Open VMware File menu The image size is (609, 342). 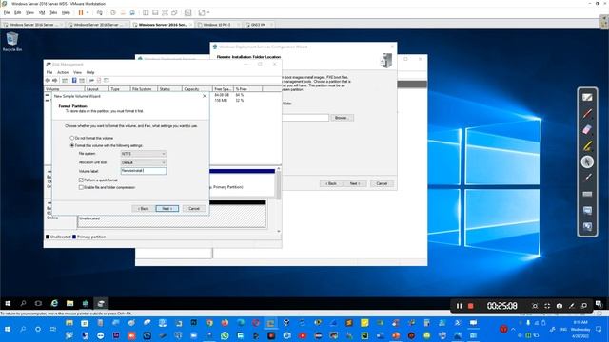(7, 12)
